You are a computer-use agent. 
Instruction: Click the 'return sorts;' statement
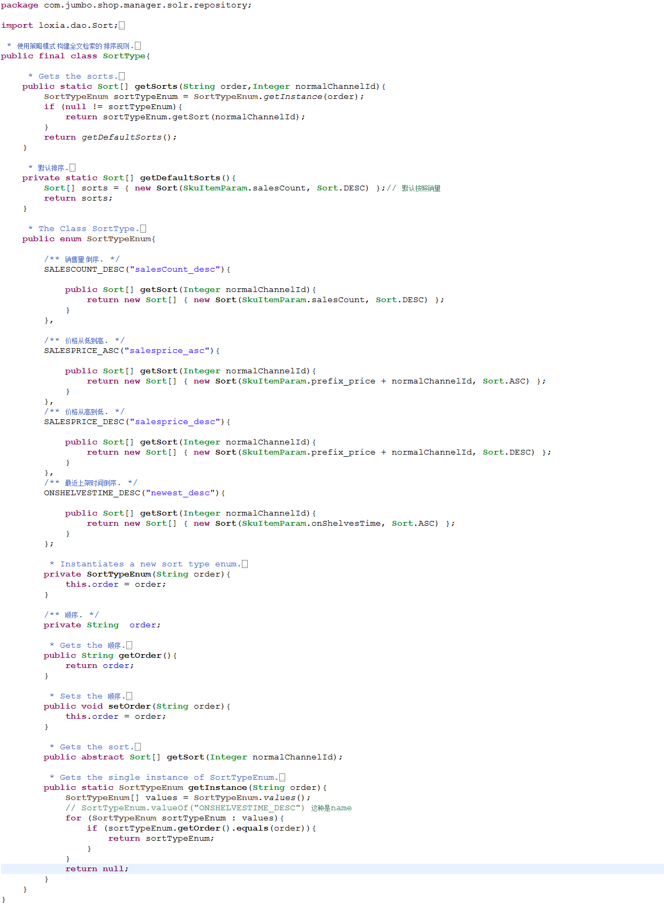point(78,198)
